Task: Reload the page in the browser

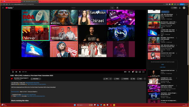Action: tap(4, 4)
